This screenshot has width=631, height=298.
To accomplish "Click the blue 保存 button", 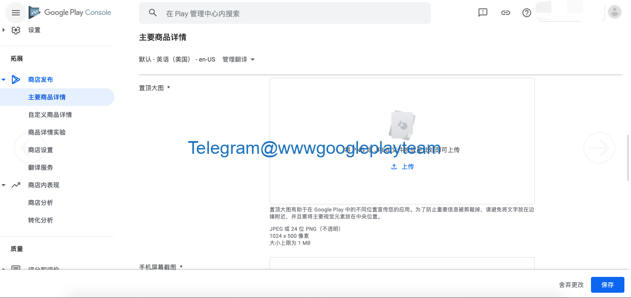I will click(608, 285).
